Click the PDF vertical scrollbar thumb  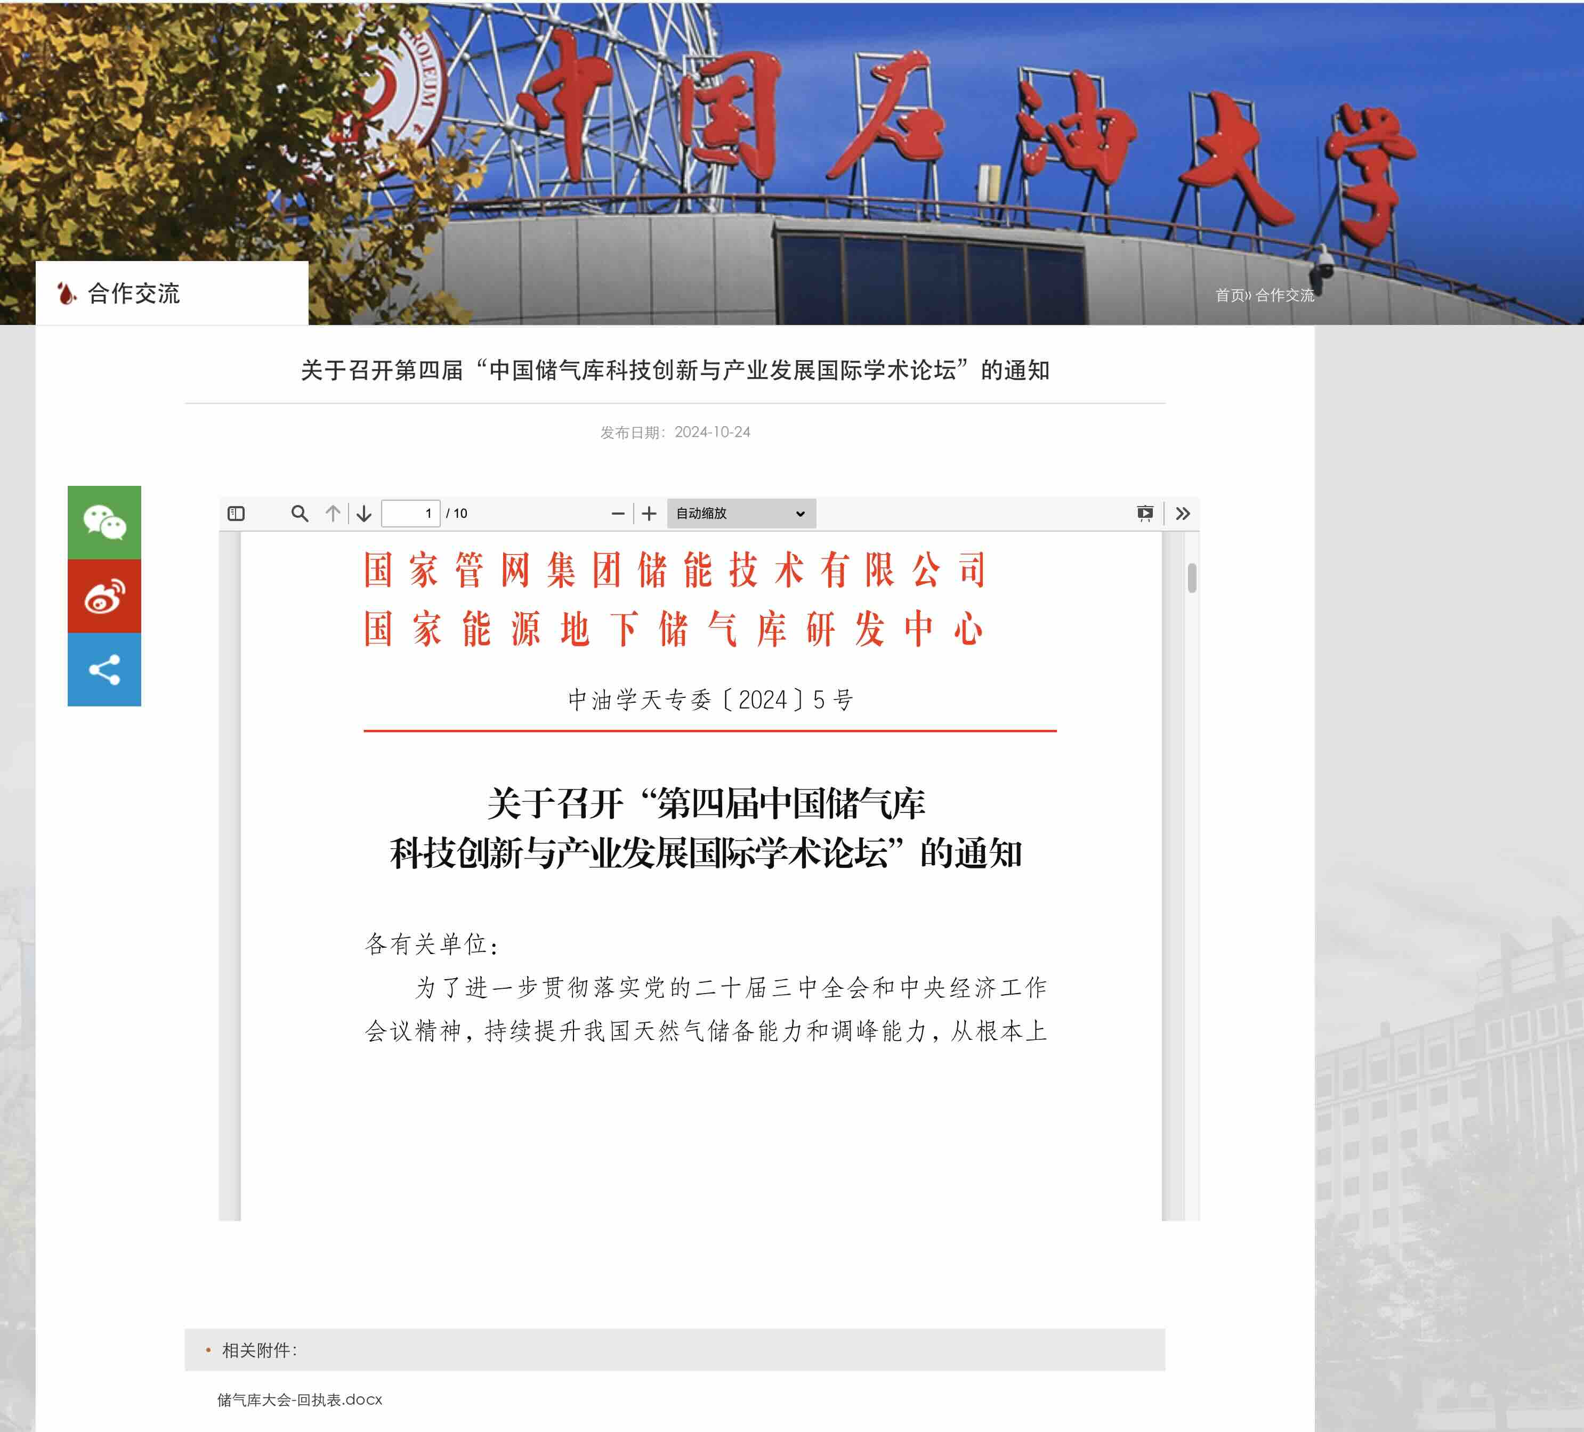[1192, 578]
